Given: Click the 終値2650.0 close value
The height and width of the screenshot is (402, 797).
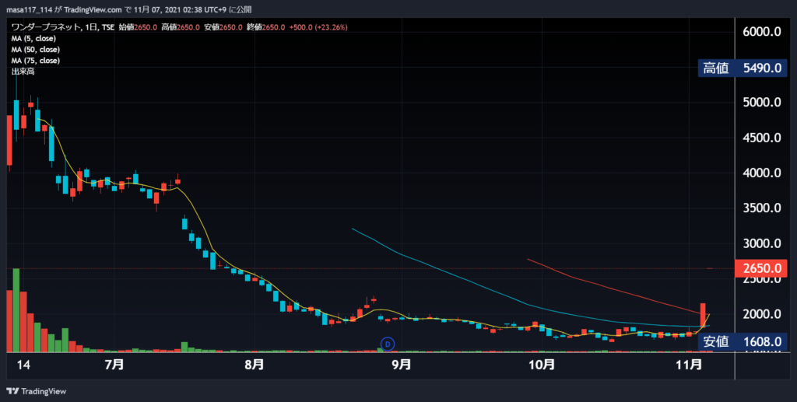Looking at the screenshot, I should [266, 27].
